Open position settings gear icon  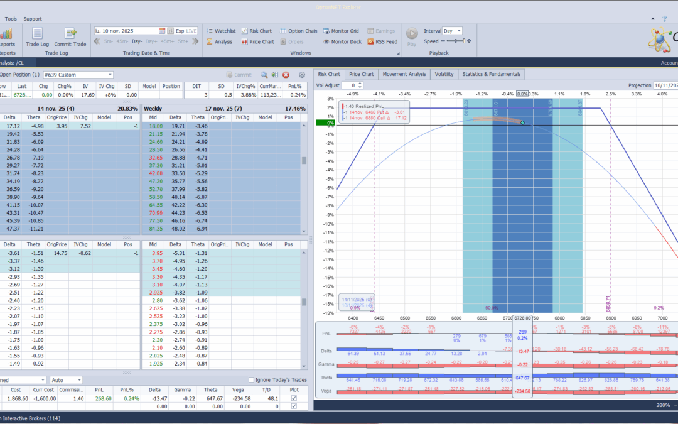(x=302, y=75)
